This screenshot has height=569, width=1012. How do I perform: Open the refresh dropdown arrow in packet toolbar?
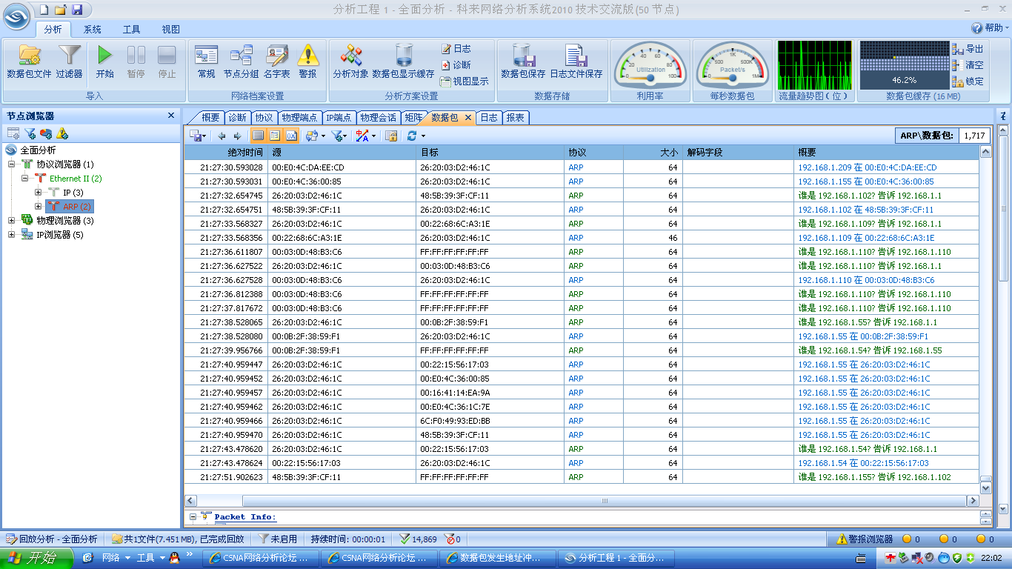pos(423,136)
